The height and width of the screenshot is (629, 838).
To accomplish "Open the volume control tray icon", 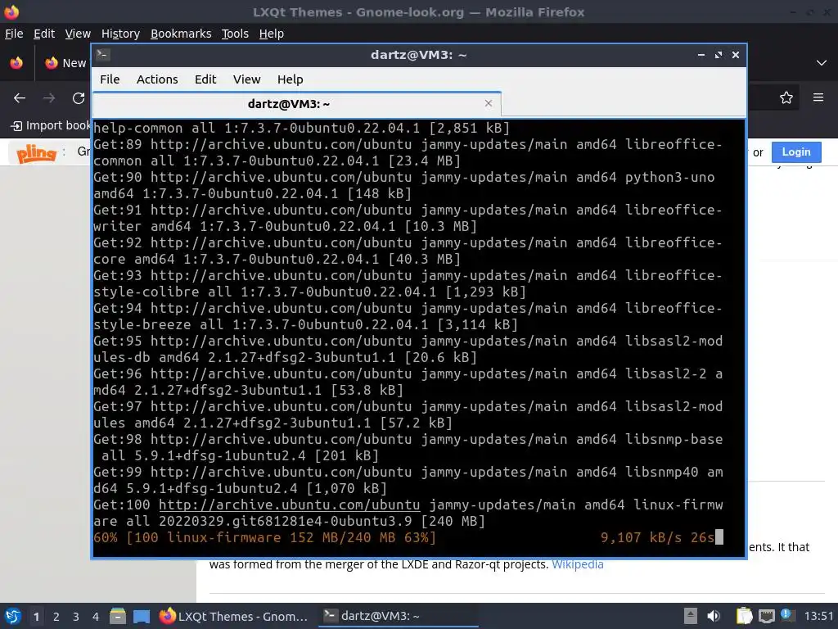I will pos(714,616).
